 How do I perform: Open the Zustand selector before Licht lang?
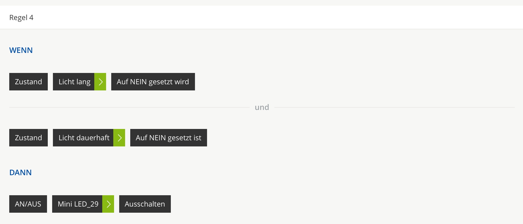pyautogui.click(x=29, y=82)
